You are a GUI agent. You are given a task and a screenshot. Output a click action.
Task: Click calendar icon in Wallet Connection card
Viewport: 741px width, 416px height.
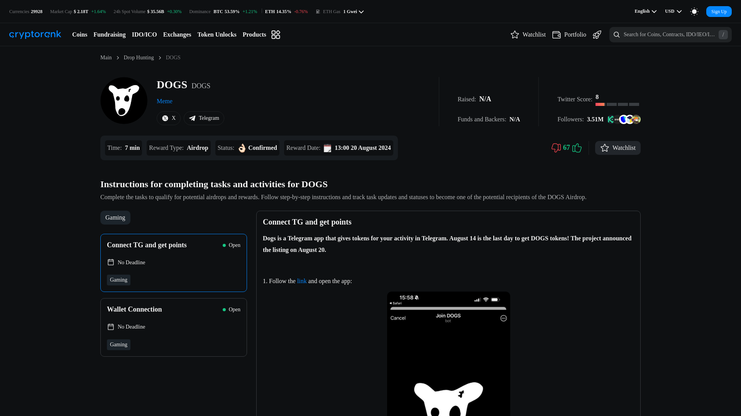click(x=111, y=327)
